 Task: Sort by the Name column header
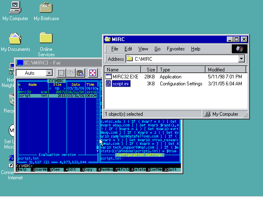click(122, 69)
